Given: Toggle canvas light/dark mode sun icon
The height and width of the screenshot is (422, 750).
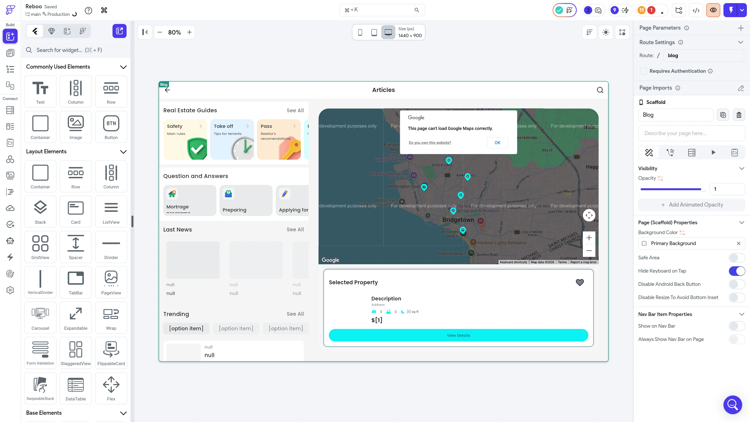Looking at the screenshot, I should tap(605, 32).
